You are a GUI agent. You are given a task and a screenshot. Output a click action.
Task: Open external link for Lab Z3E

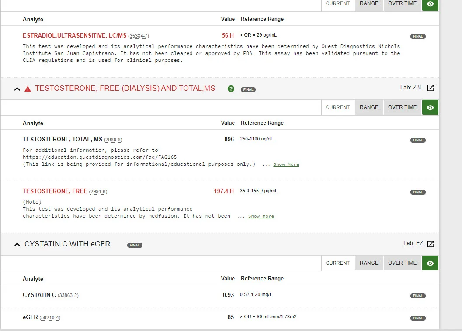click(x=431, y=88)
